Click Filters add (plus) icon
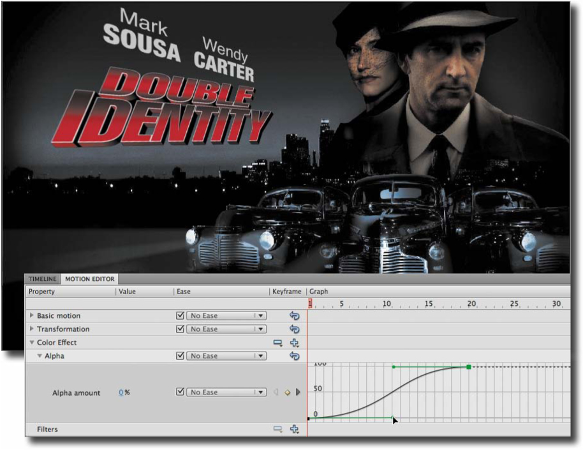This screenshot has width=583, height=450. (294, 429)
